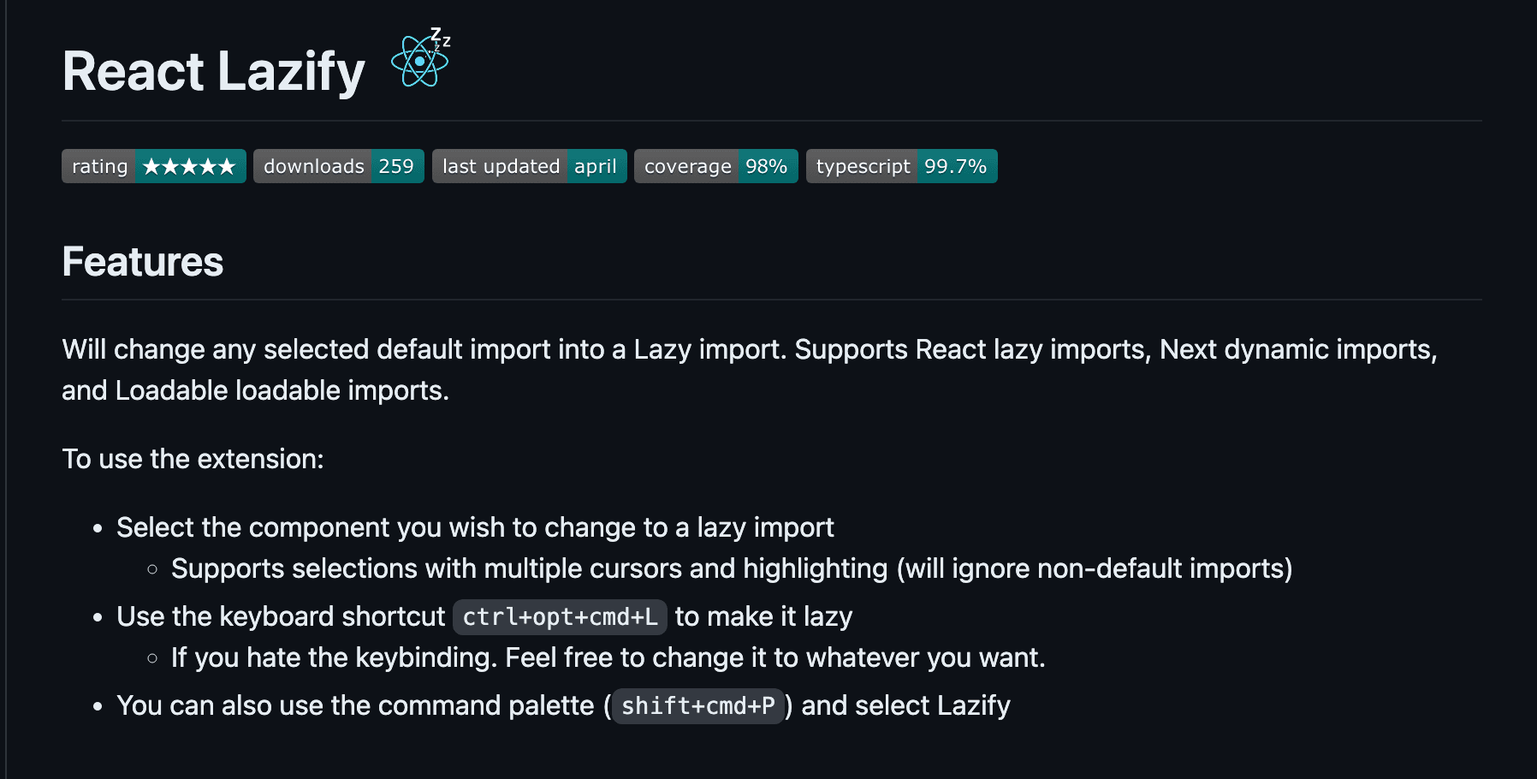Click the 'To use the extension:' line
Image resolution: width=1537 pixels, height=779 pixels.
tap(193, 460)
